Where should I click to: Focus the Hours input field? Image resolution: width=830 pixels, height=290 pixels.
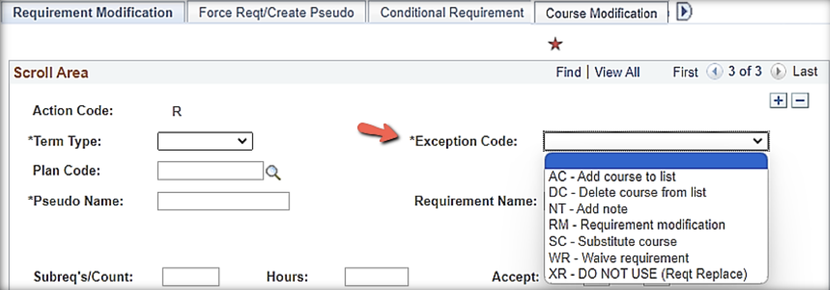point(376,277)
